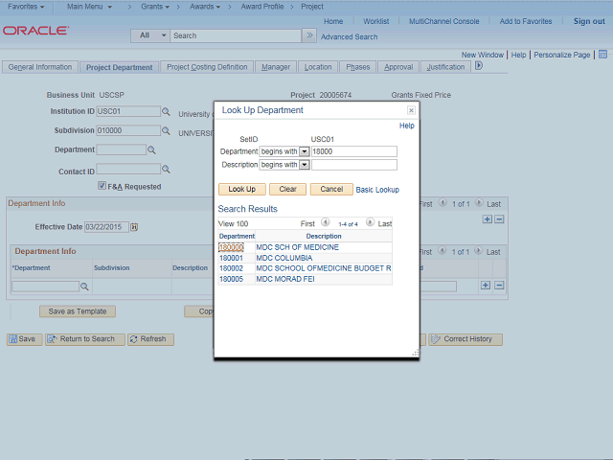Image resolution: width=613 pixels, height=460 pixels.
Task: Switch to the General Information tab
Action: pos(40,67)
